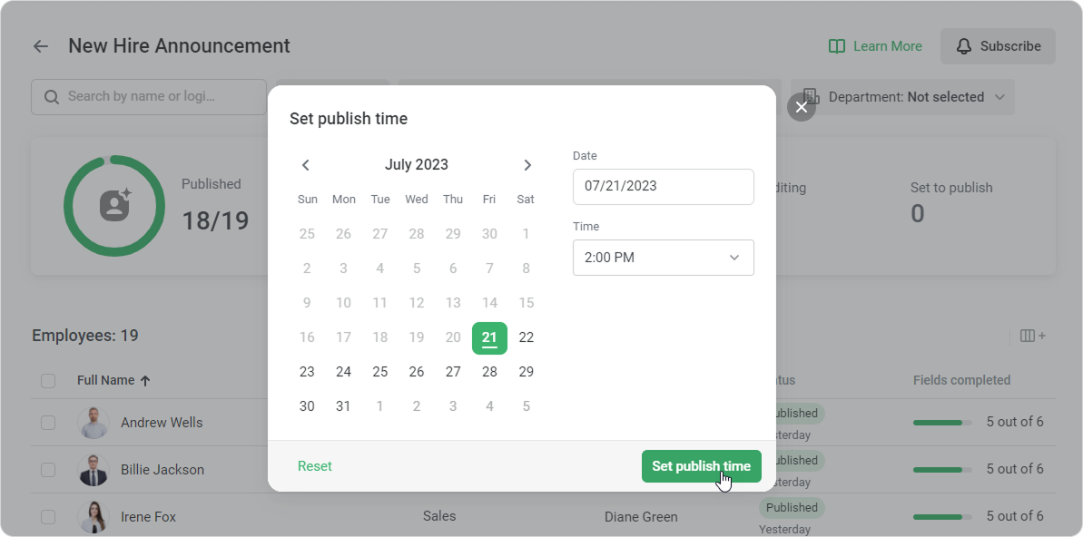Click the Reset link
The height and width of the screenshot is (537, 1083).
[315, 466]
